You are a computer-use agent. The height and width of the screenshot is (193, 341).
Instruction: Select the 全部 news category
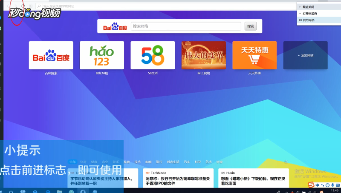tap(72, 162)
